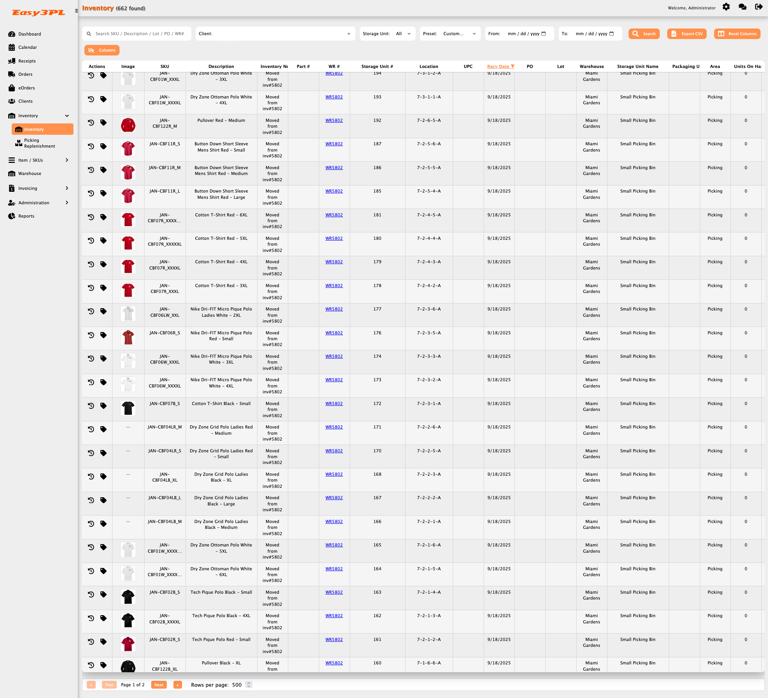
Task: Select Clients in the sidebar
Action: point(25,101)
